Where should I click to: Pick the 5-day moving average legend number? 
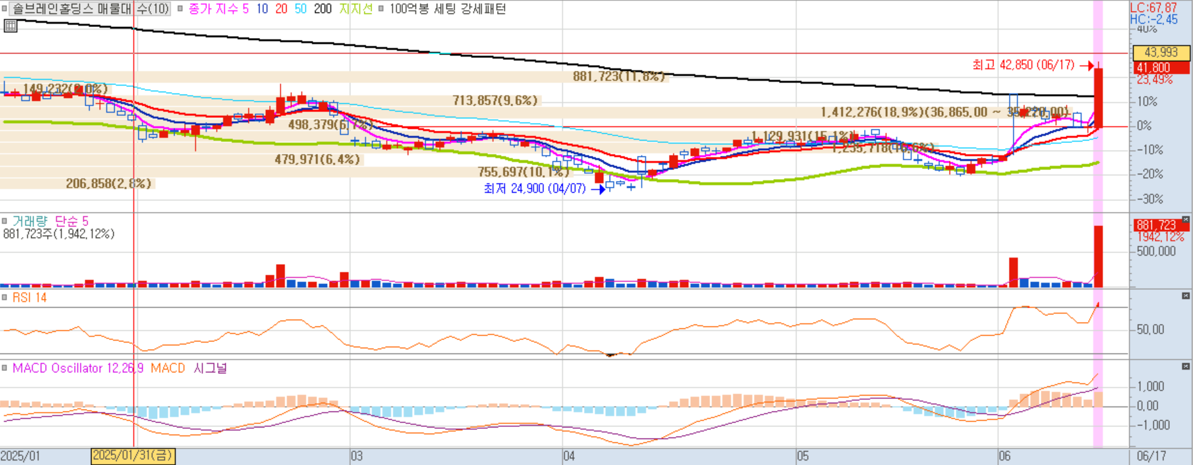[x=245, y=9]
